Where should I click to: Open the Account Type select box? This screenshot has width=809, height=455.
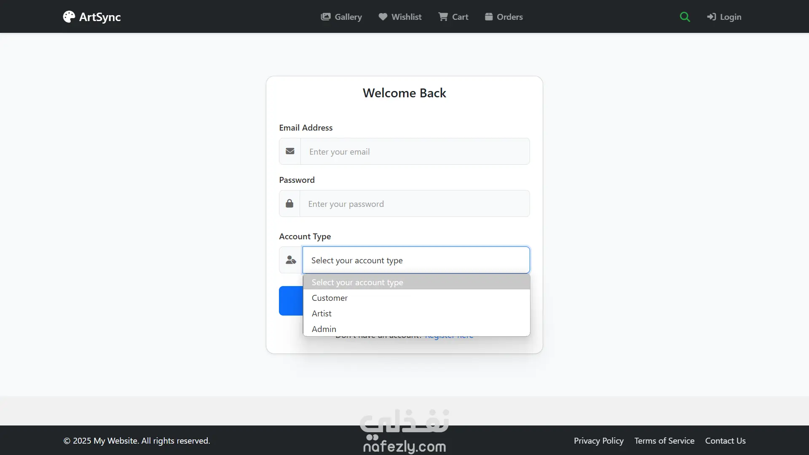click(416, 260)
